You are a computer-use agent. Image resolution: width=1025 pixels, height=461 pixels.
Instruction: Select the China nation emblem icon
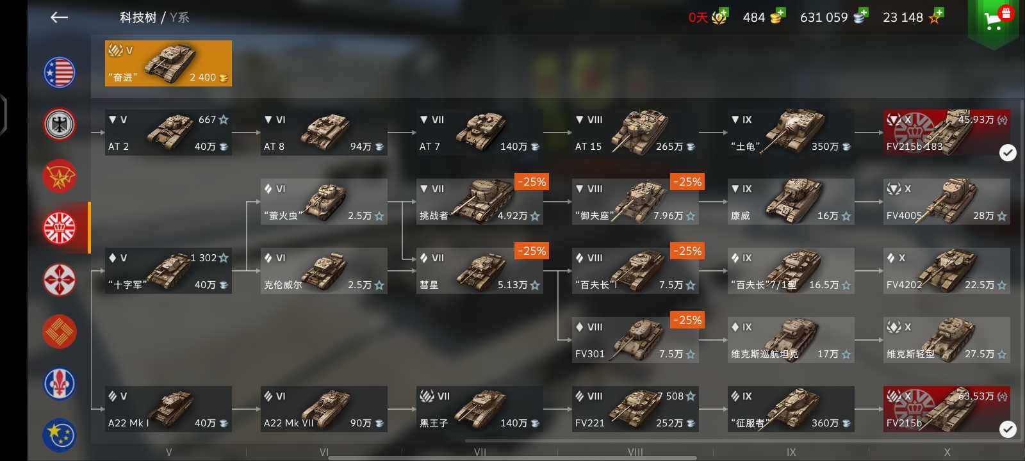60,332
